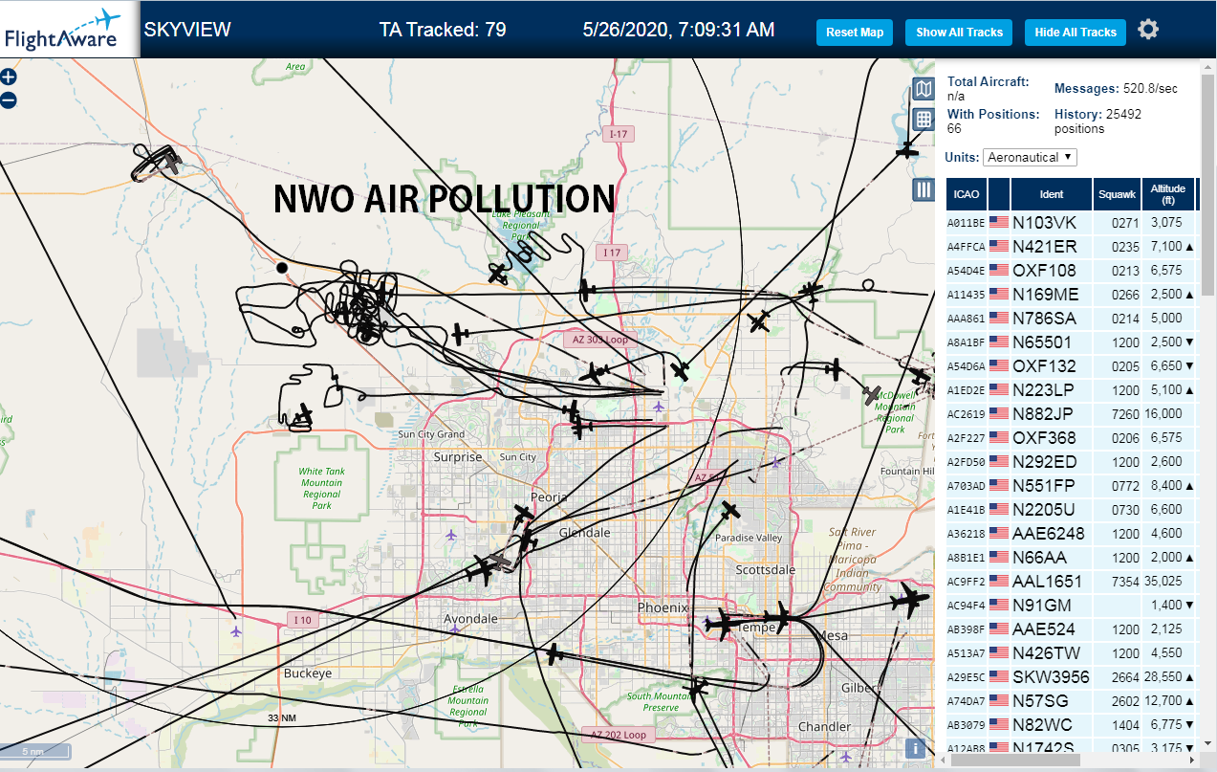Click the TA Tracked: 79 counter
Screen dimensions: 1217x772
point(443,30)
